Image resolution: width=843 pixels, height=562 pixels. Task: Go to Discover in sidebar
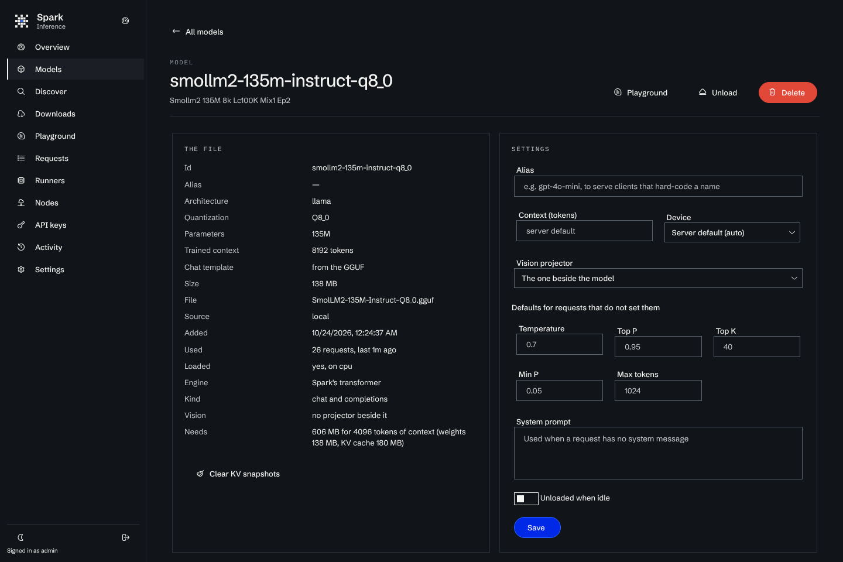pyautogui.click(x=76, y=91)
